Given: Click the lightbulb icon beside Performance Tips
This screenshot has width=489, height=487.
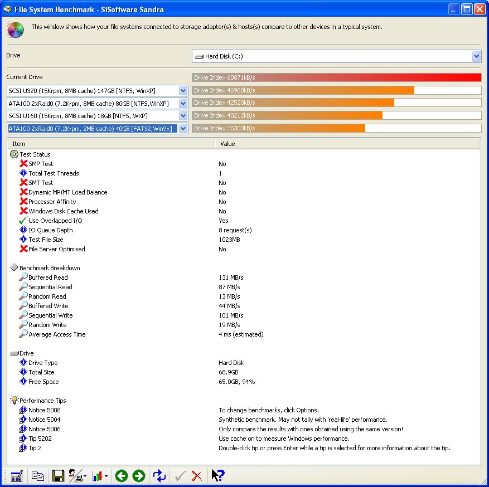Looking at the screenshot, I should tap(14, 400).
